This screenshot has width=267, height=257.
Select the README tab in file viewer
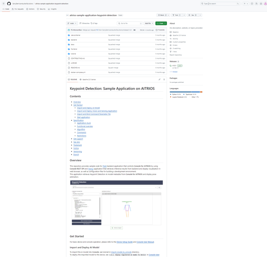coord(72,79)
